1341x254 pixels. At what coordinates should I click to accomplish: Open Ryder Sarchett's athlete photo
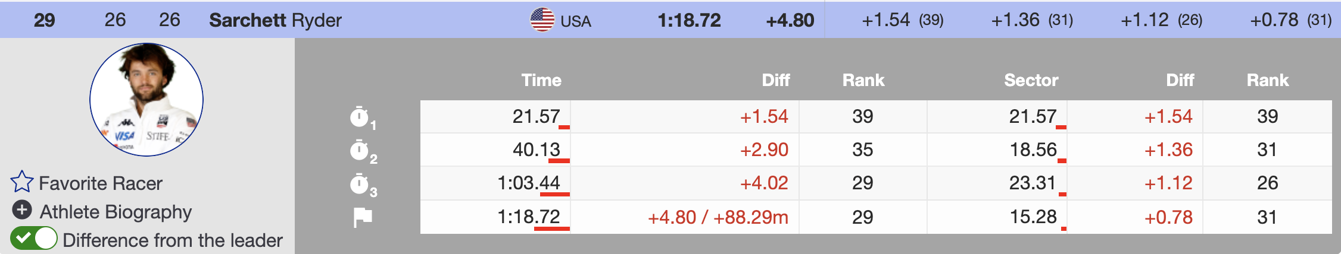coord(146,100)
